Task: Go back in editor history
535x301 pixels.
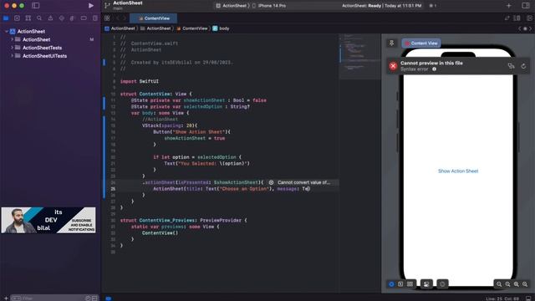Action: coord(118,18)
